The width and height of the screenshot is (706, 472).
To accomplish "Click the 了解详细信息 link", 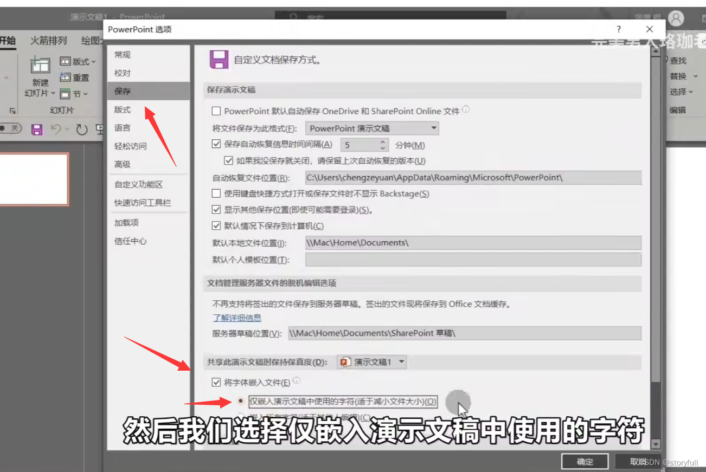I will (x=237, y=318).
